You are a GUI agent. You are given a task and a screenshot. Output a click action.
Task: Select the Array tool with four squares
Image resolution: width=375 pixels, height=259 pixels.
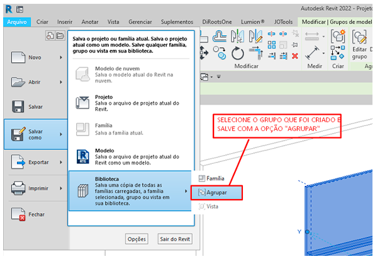click(x=271, y=45)
